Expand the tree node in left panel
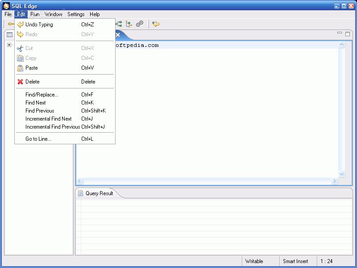The image size is (357, 268). (9, 45)
